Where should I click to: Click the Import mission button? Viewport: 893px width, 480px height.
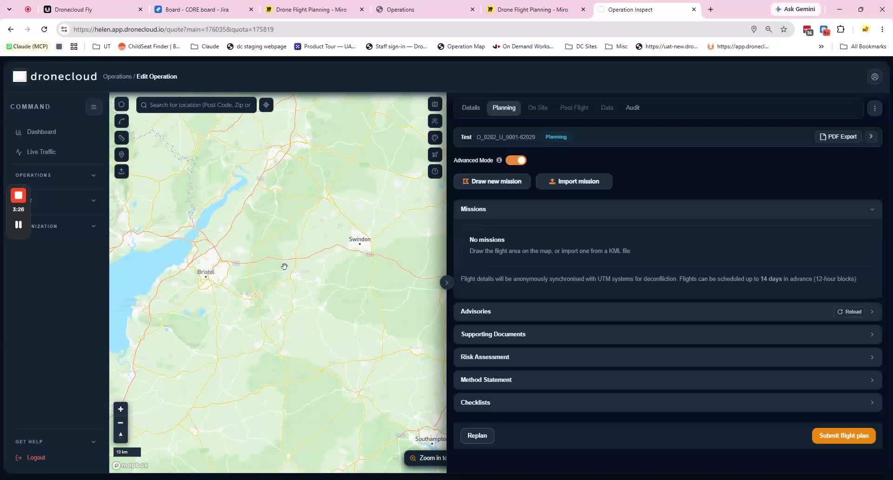(x=574, y=181)
